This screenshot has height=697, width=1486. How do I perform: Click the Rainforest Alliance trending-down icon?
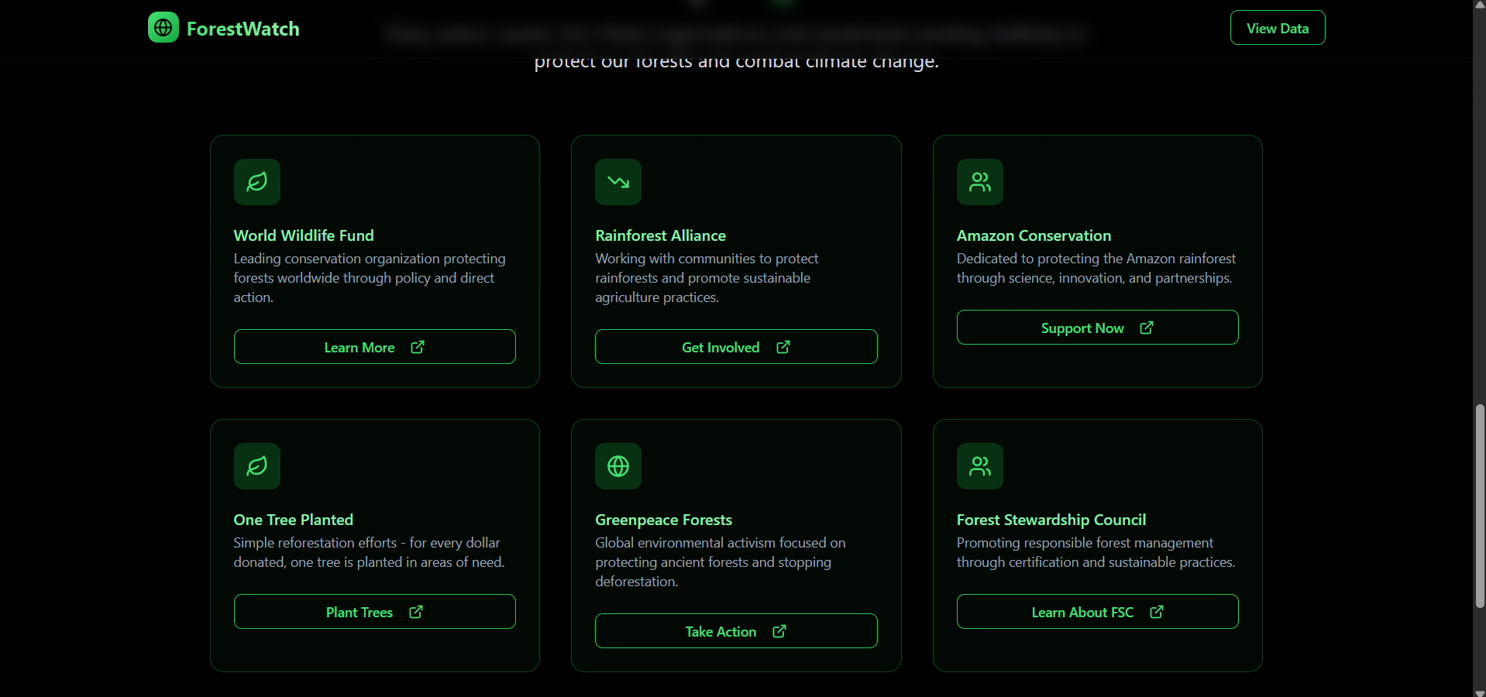click(x=618, y=182)
